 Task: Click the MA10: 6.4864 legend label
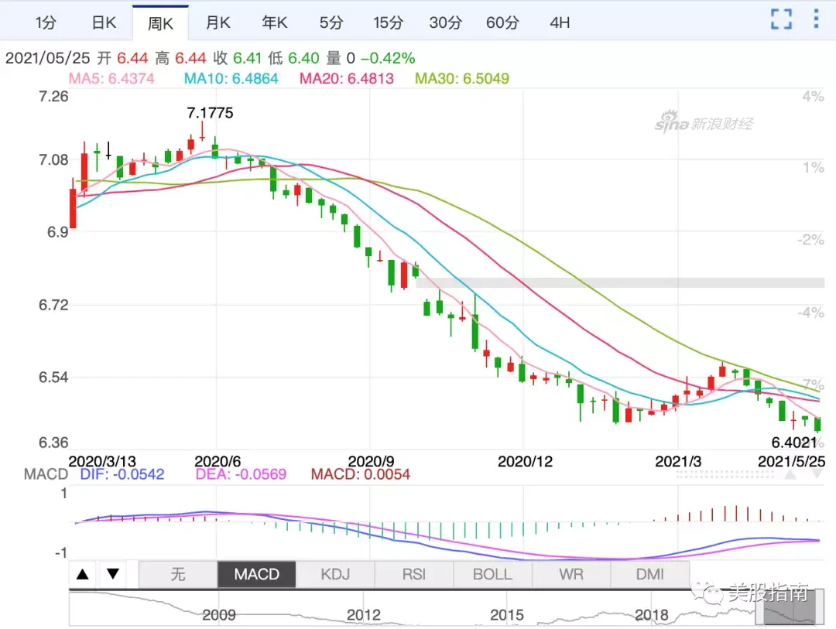tap(231, 79)
